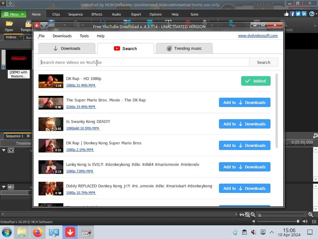Screen dimensions: 318x239
Task: Mute the audio track speaker icon
Action: tap(11, 187)
